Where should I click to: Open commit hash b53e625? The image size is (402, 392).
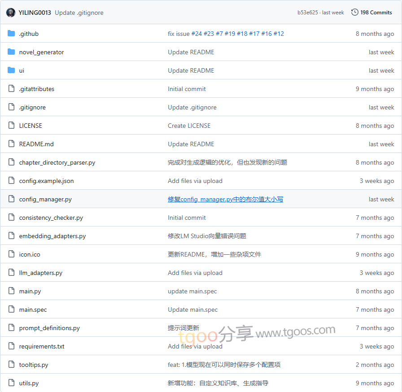[307, 13]
